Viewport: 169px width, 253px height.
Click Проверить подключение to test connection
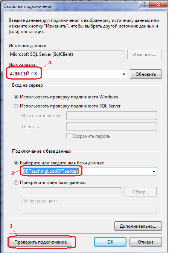pos(40,242)
